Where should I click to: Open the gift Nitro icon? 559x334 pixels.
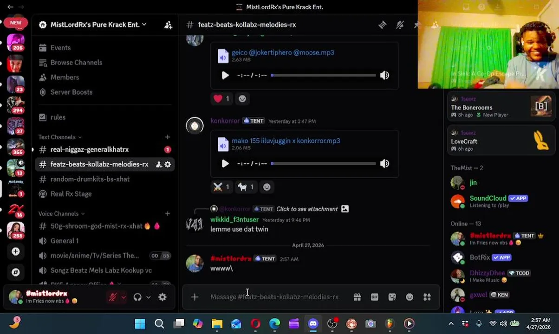(357, 297)
